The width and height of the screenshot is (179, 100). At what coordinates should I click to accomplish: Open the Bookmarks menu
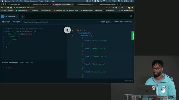[34, 1]
